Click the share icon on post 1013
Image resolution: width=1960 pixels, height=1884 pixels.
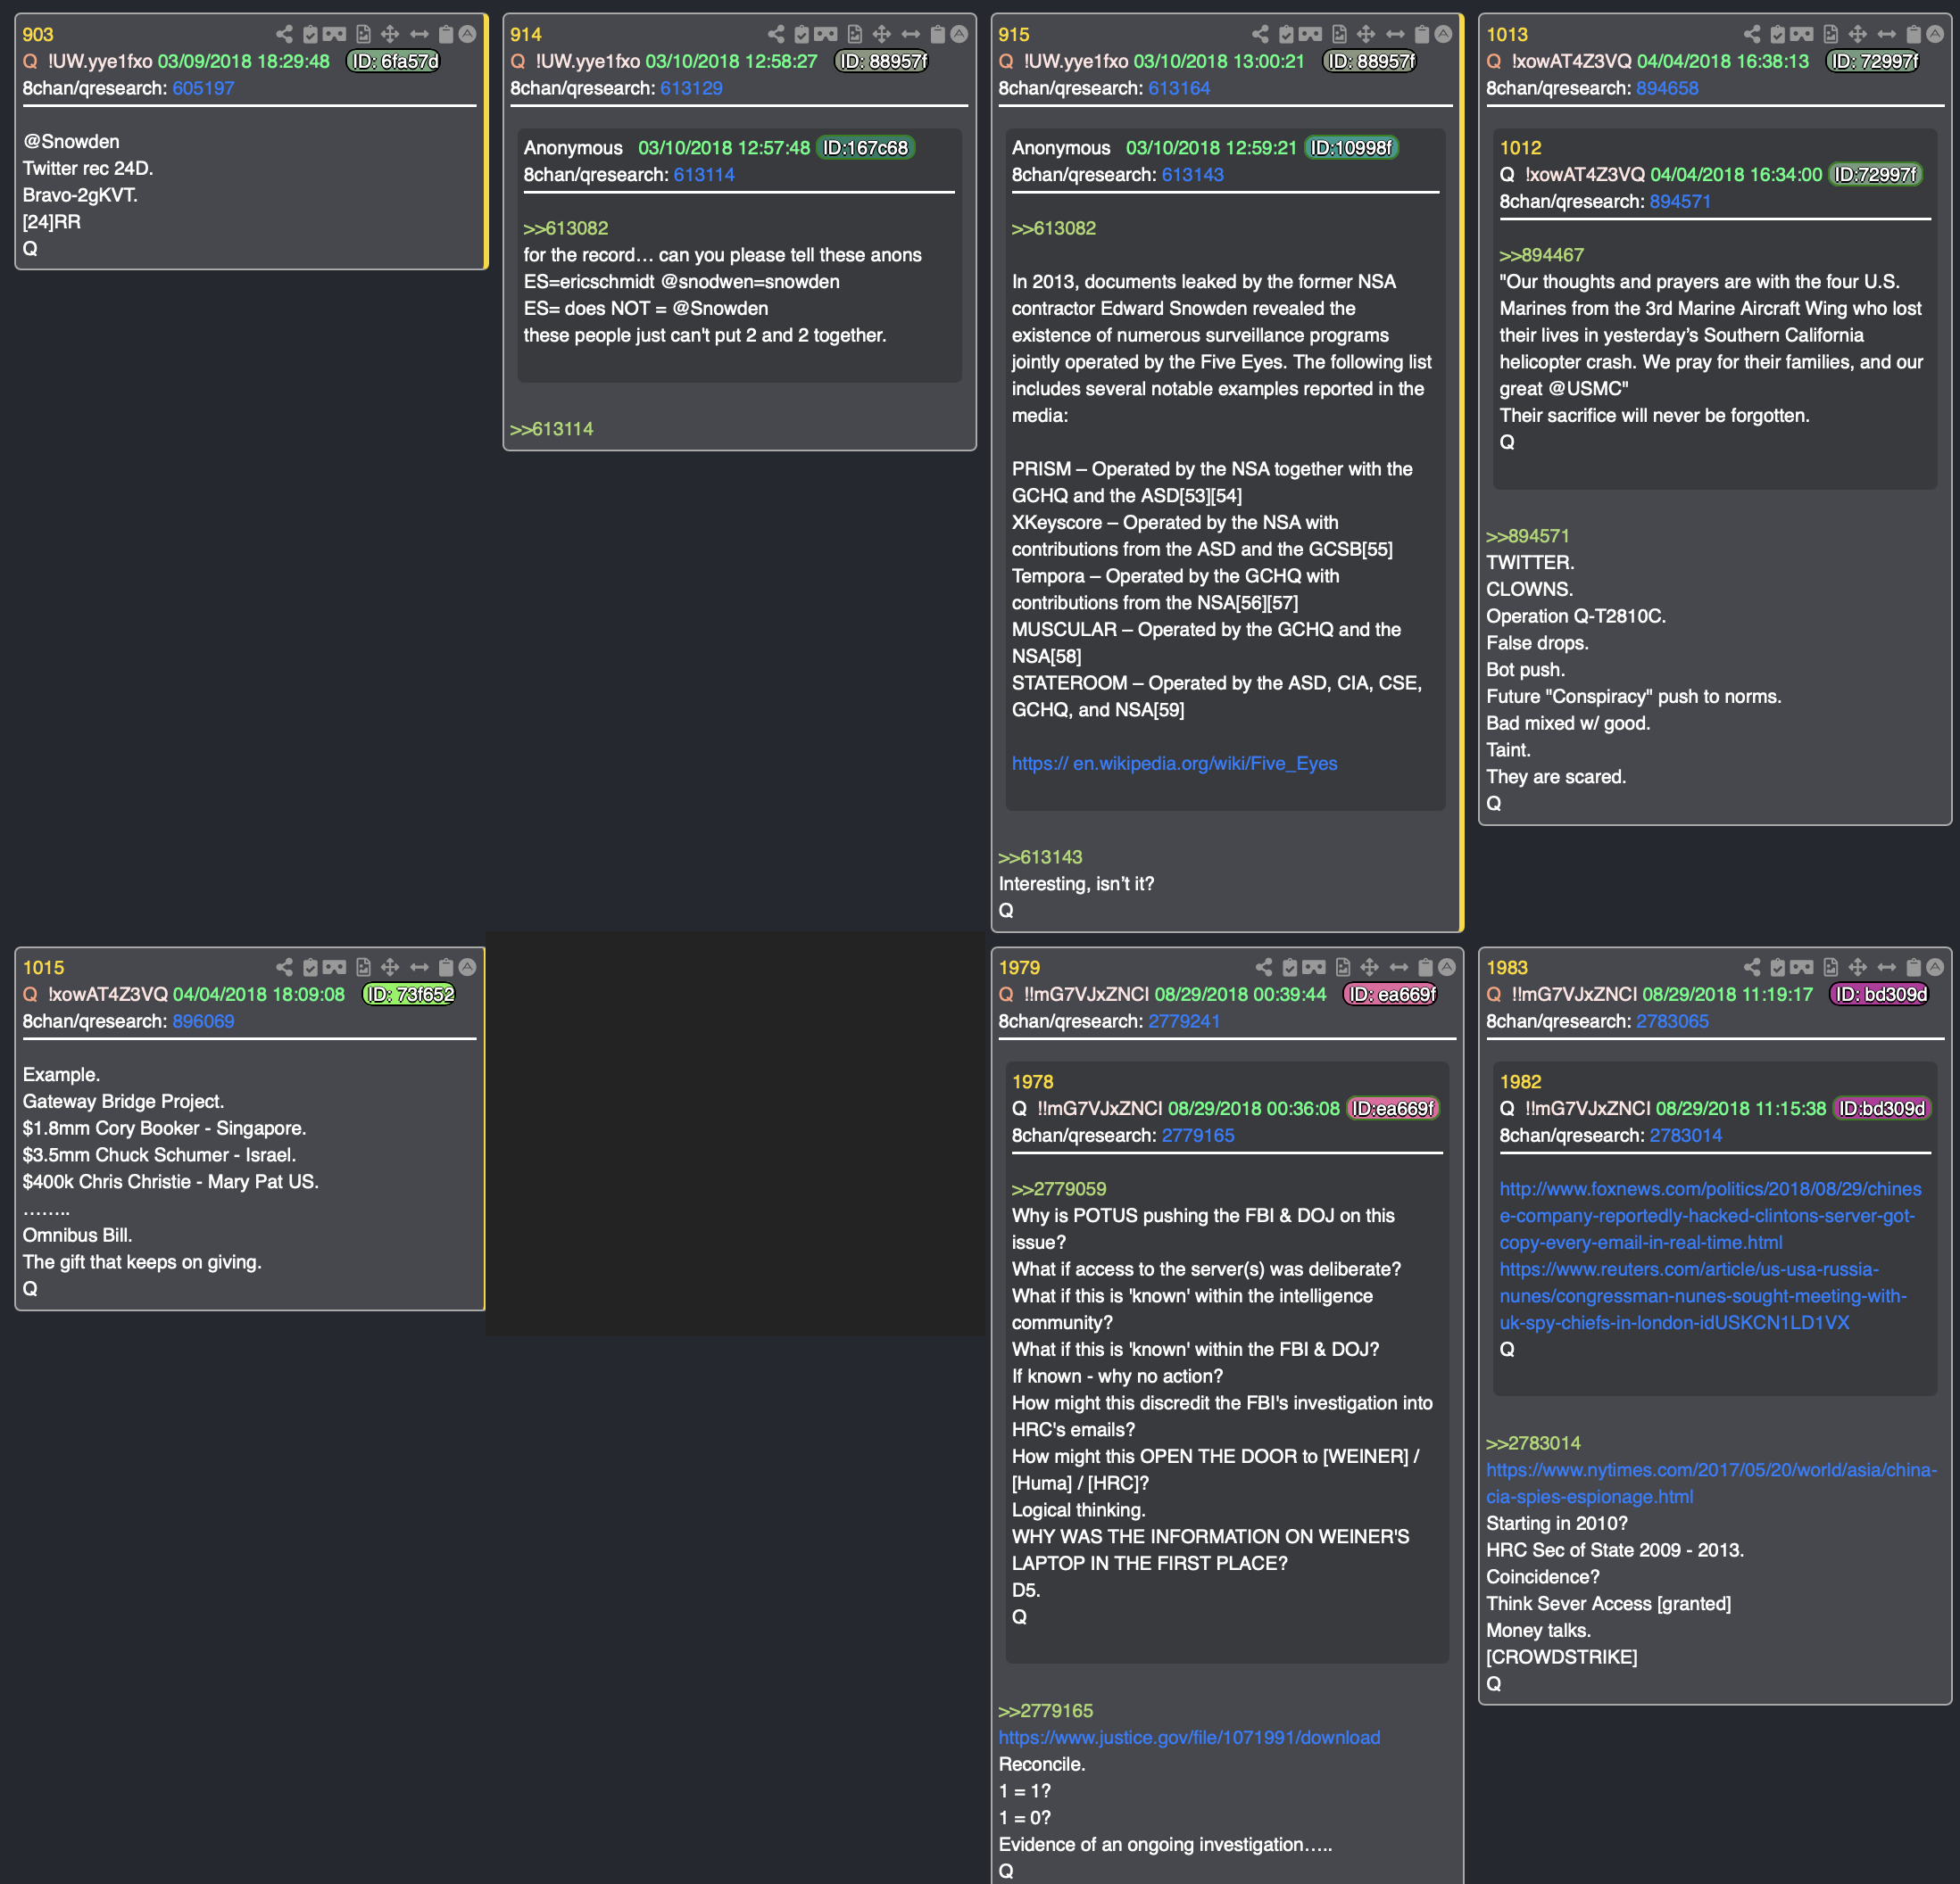coord(1752,35)
